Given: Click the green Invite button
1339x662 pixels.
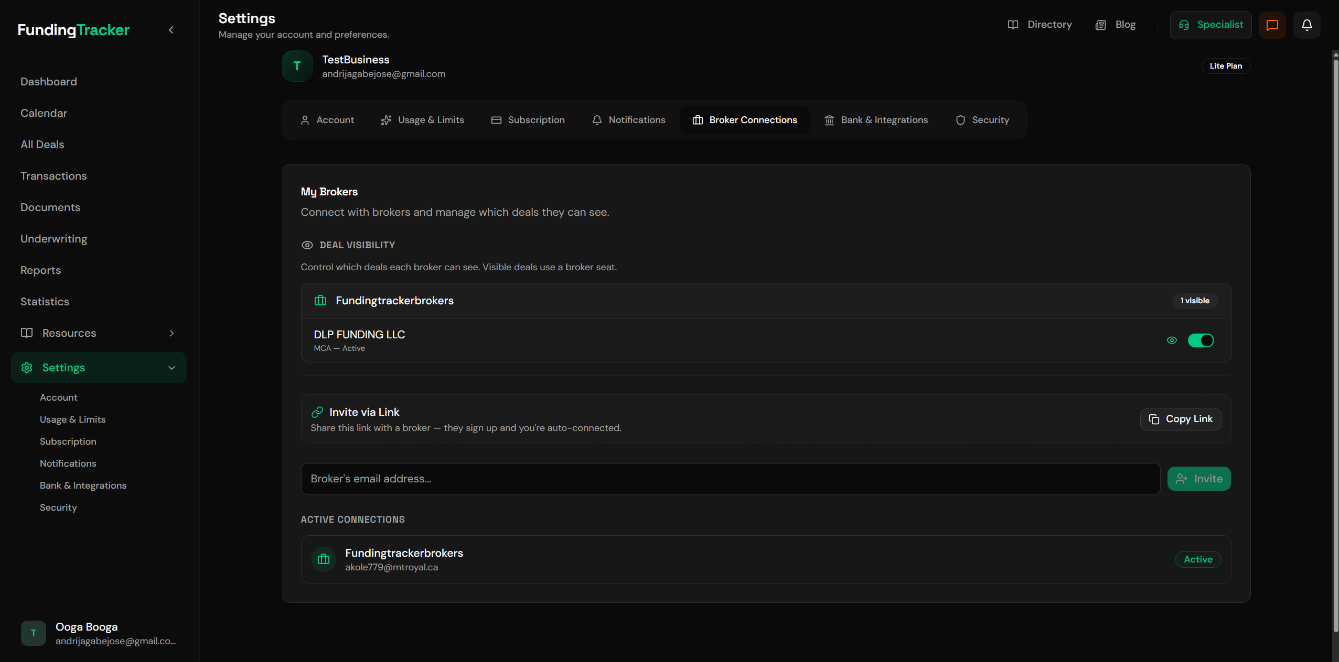Looking at the screenshot, I should [1199, 479].
